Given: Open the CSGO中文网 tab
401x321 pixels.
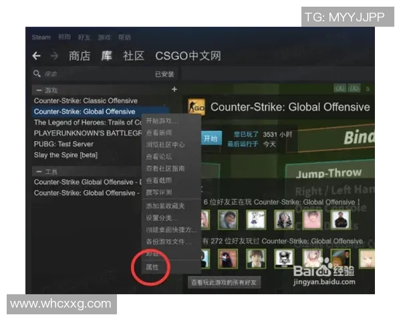Looking at the screenshot, I should tap(188, 56).
